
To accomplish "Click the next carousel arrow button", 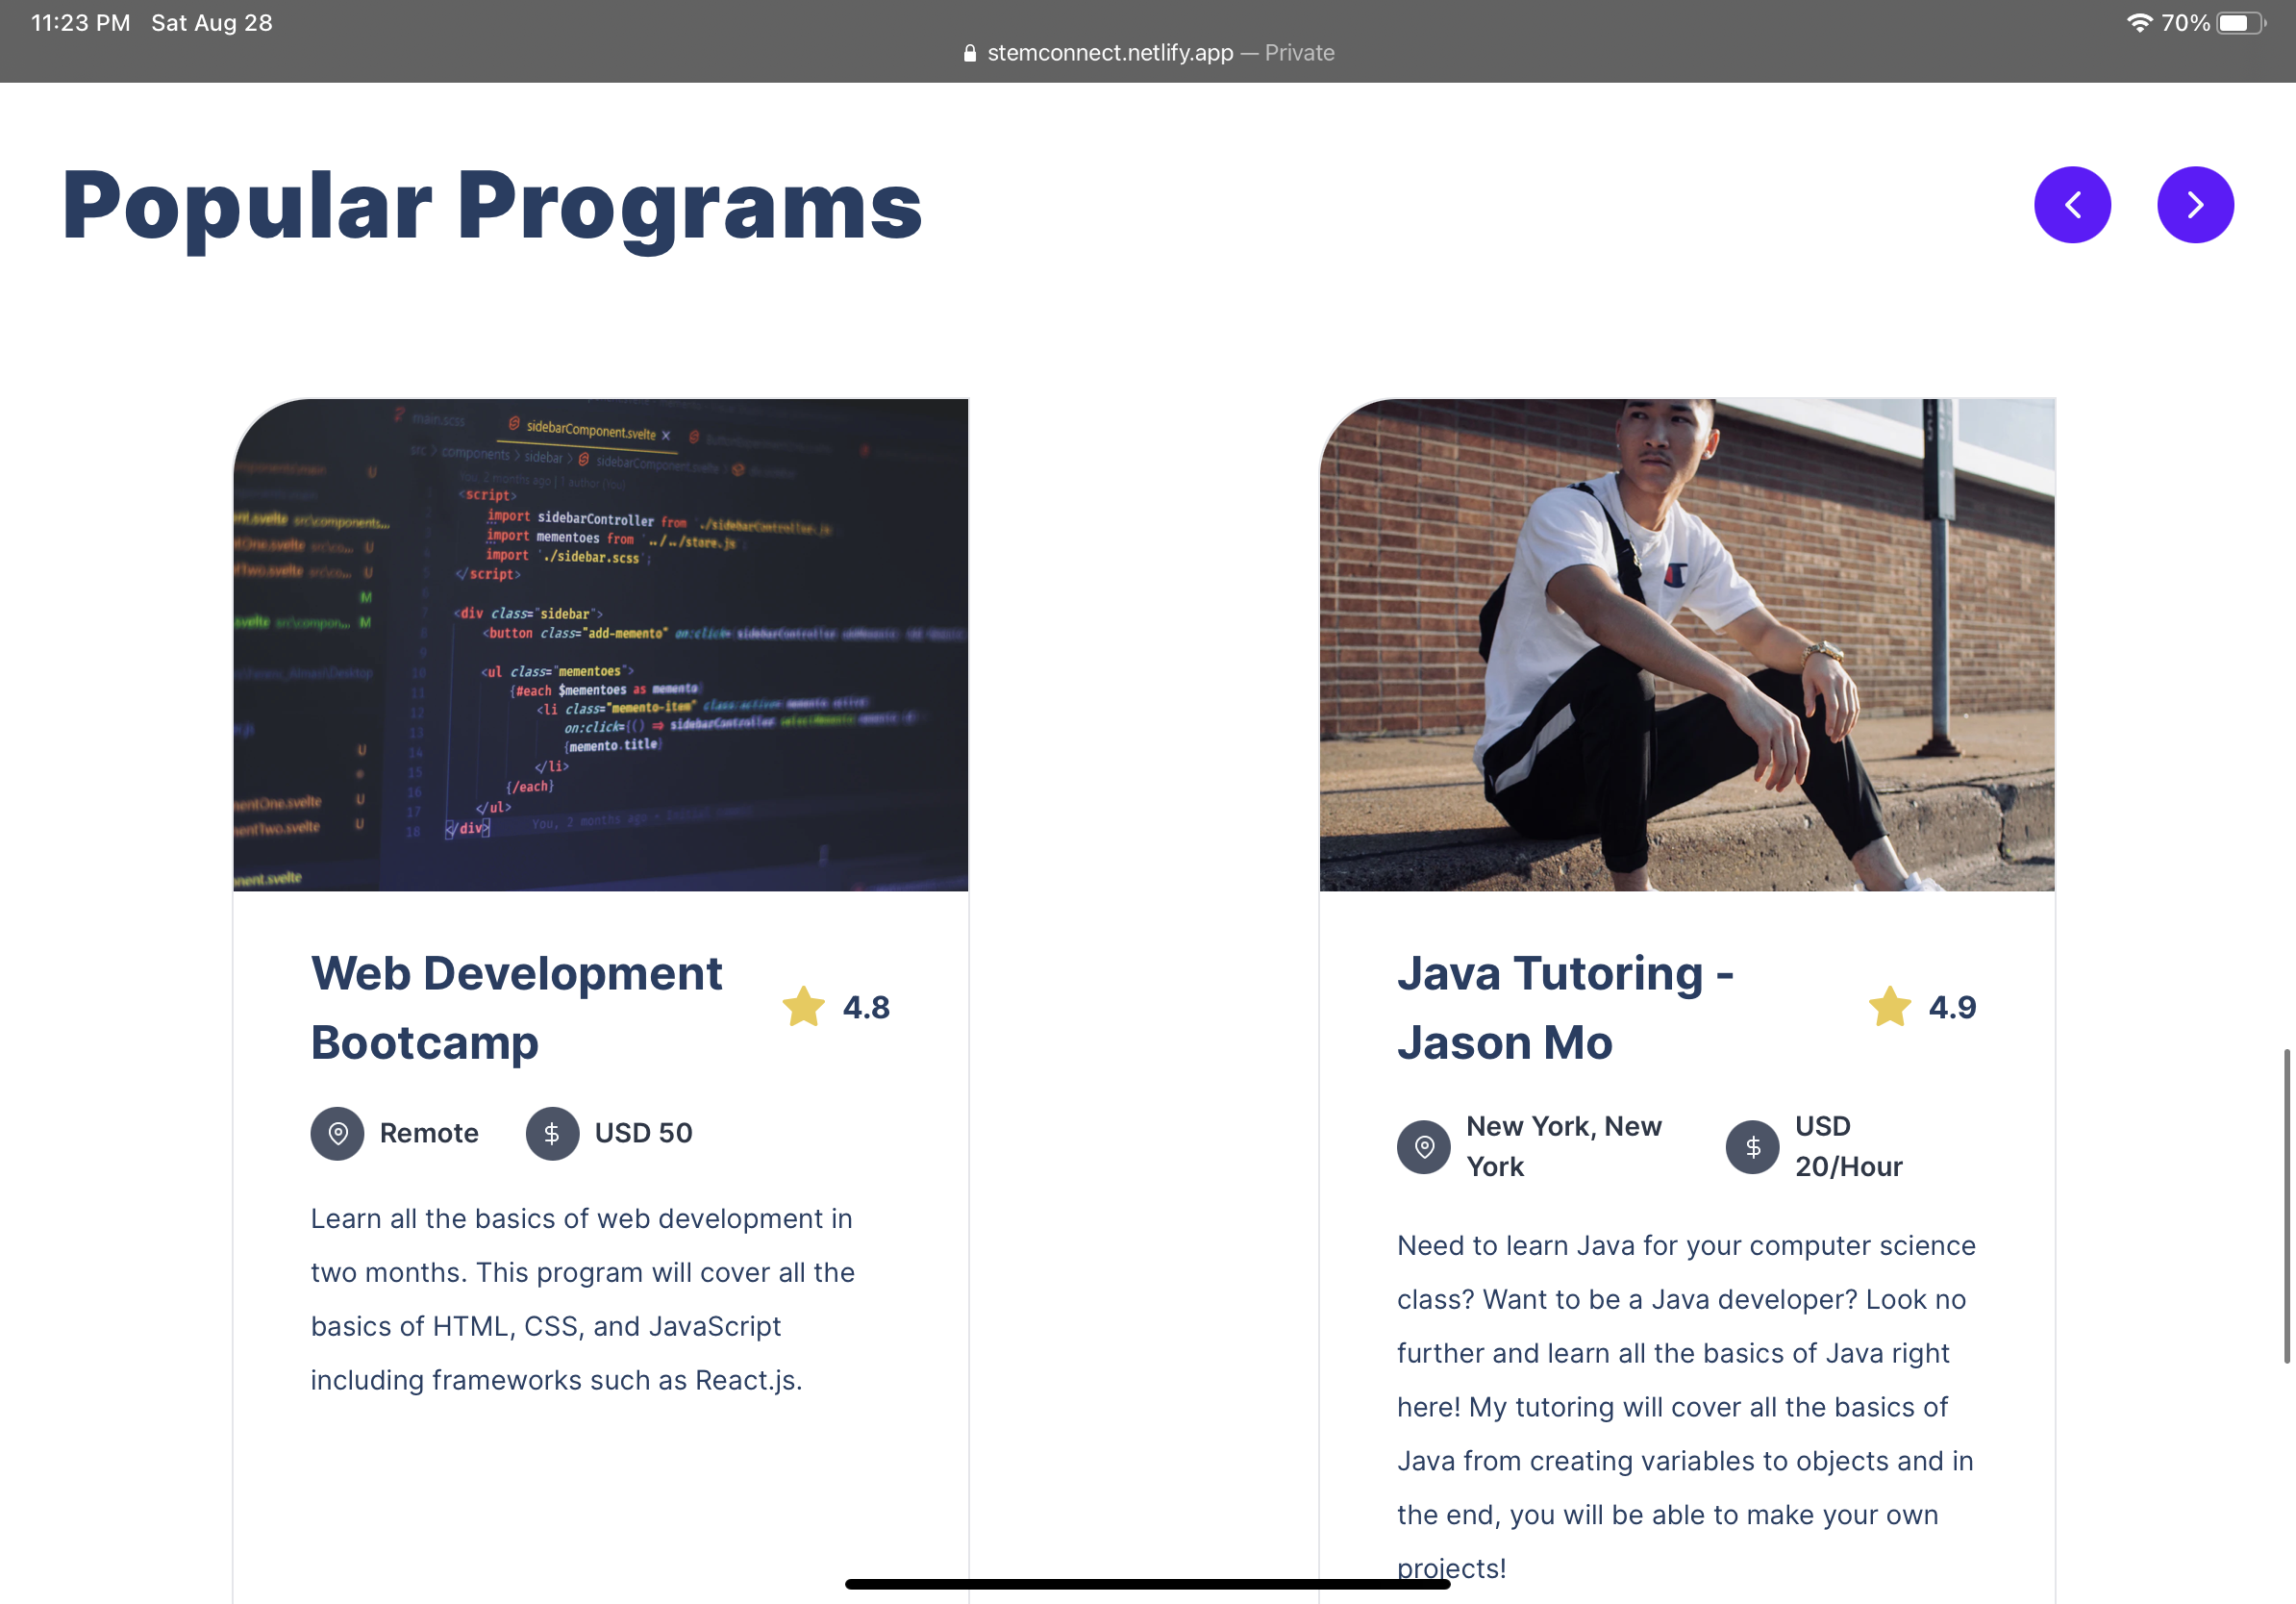I will (2195, 205).
